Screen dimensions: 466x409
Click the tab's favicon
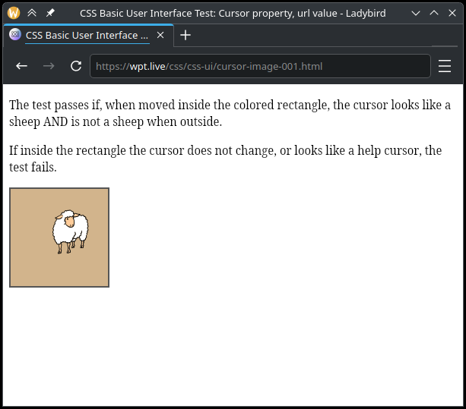(x=14, y=35)
